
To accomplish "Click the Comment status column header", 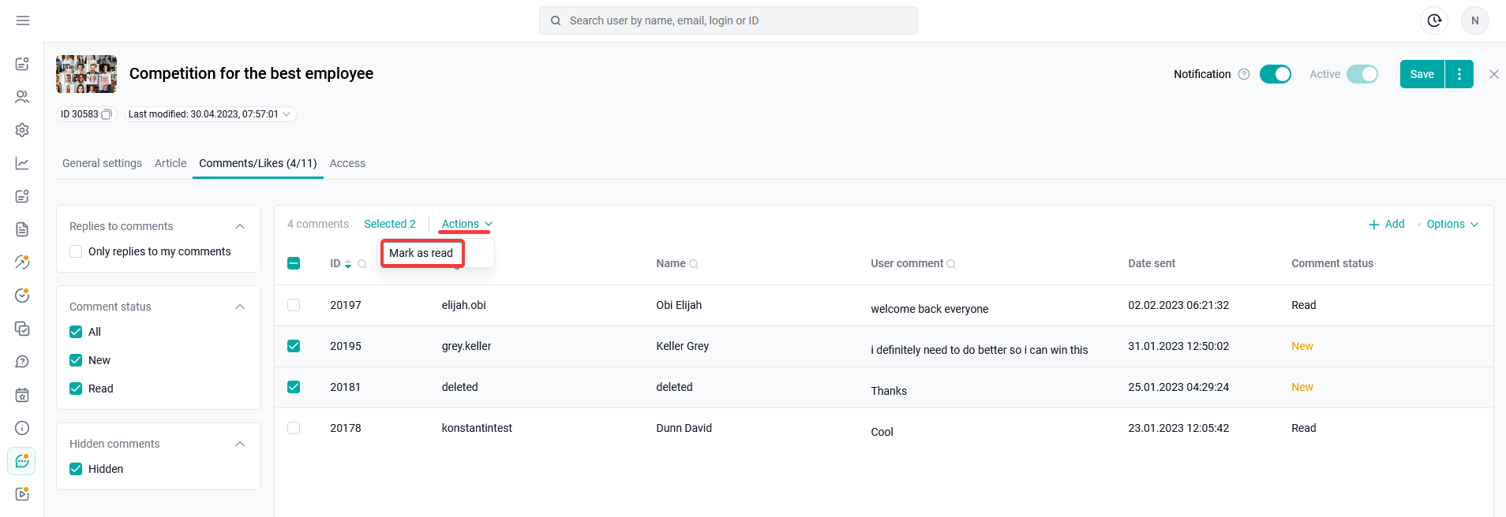I will coord(1332,263).
